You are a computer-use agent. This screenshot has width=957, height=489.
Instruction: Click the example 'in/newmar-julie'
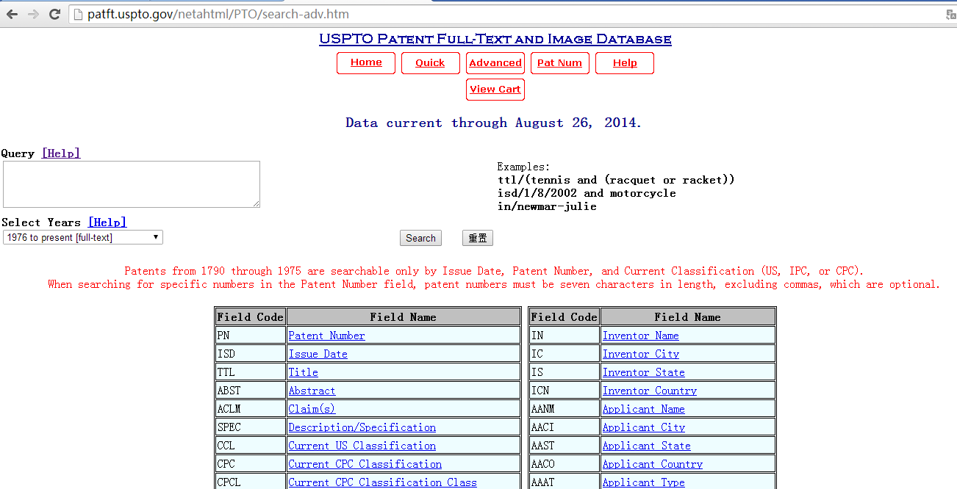547,206
